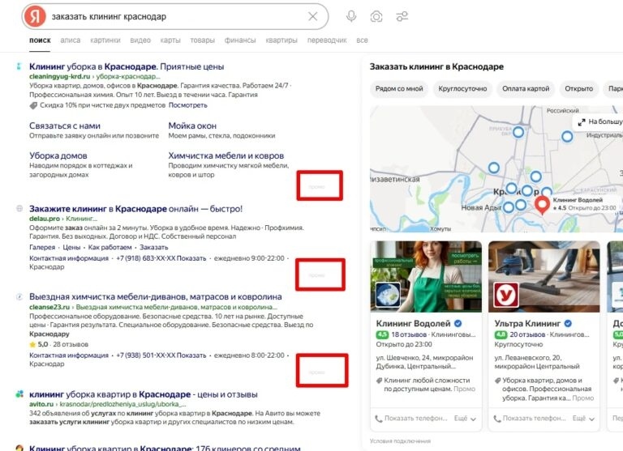Open the 'Клининг Водолей' business title
Screen dimensions: 623x451
(x=413, y=324)
